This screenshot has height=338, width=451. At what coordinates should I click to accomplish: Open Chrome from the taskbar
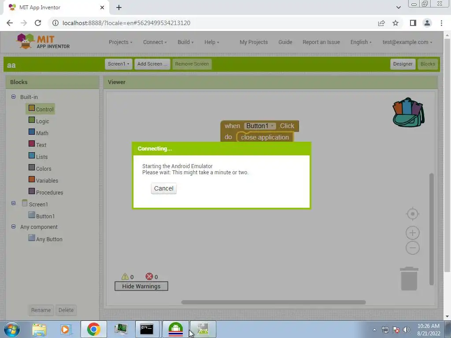point(93,329)
